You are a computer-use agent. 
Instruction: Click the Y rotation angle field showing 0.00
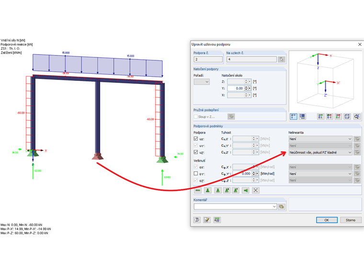[236, 89]
